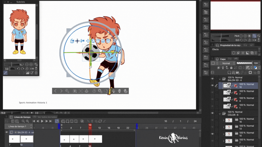Image resolution: width=262 pixels, height=147 pixels.
Task: Switch to the Propiedad de la capa tab
Action: [228, 45]
